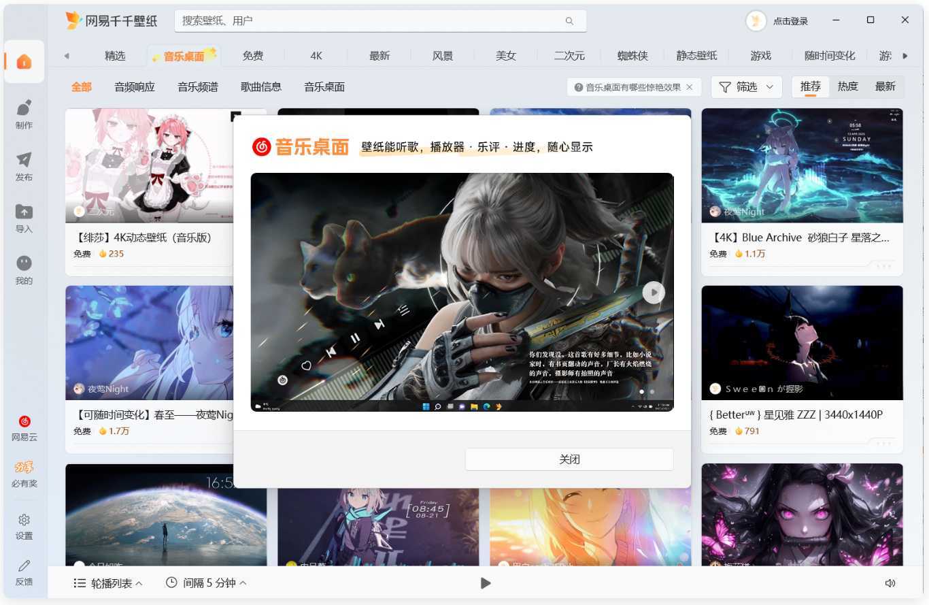This screenshot has height=605, width=929.
Task: Filter by 音频响应
Action: pos(135,87)
